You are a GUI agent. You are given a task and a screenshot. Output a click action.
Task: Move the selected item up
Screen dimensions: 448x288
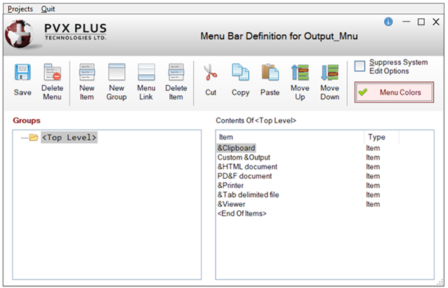[300, 74]
